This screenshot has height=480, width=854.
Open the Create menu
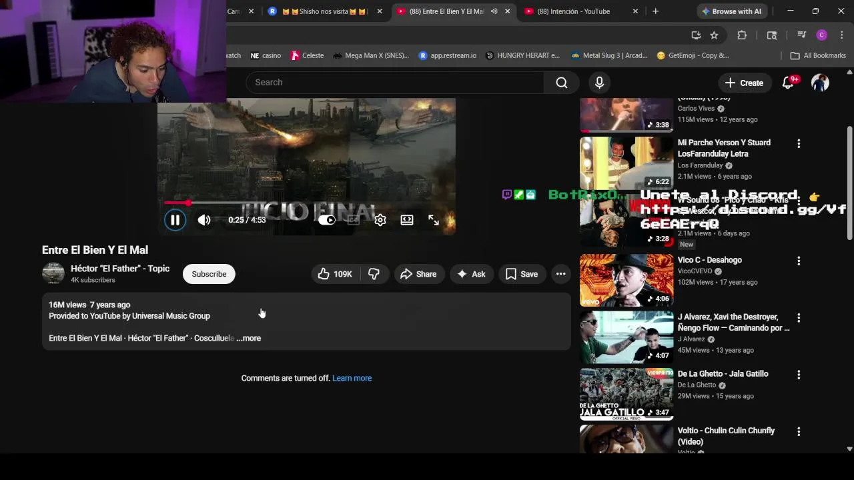744,83
